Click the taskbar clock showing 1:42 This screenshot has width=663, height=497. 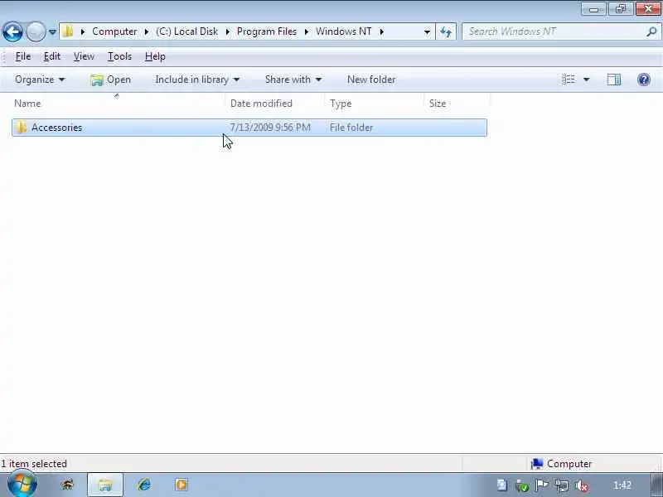tap(622, 485)
